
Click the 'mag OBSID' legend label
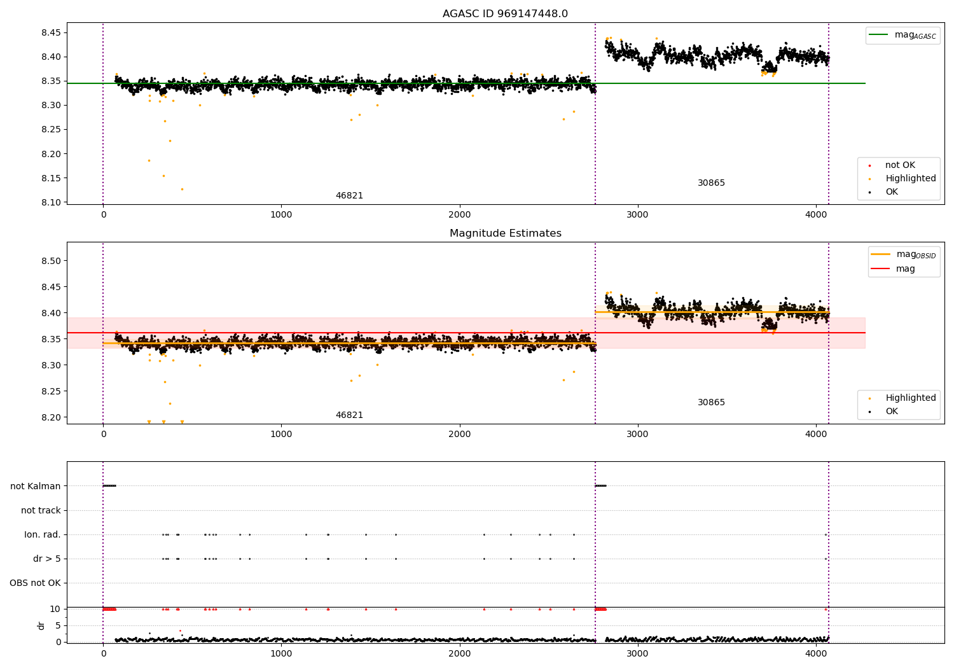click(916, 255)
